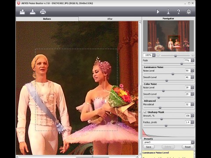Click the Luminance Smooth Level stepper

coord(193,77)
